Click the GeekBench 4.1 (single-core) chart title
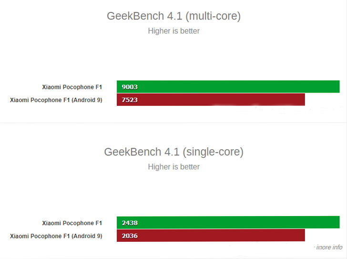The width and height of the screenshot is (347, 259). pyautogui.click(x=173, y=152)
